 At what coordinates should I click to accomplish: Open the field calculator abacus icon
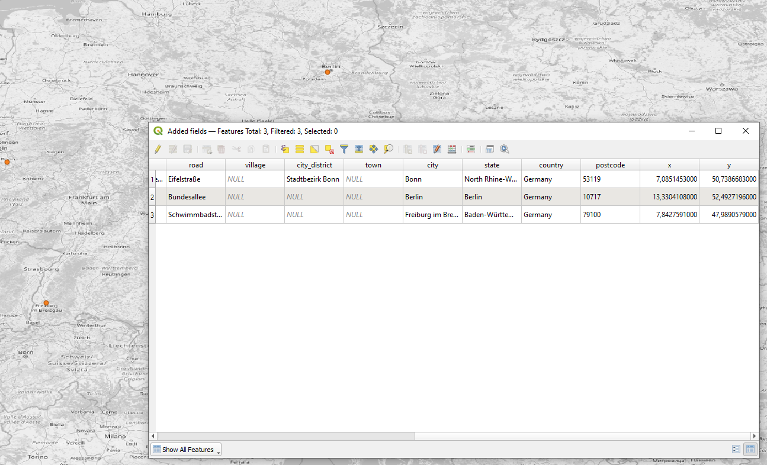click(x=452, y=149)
